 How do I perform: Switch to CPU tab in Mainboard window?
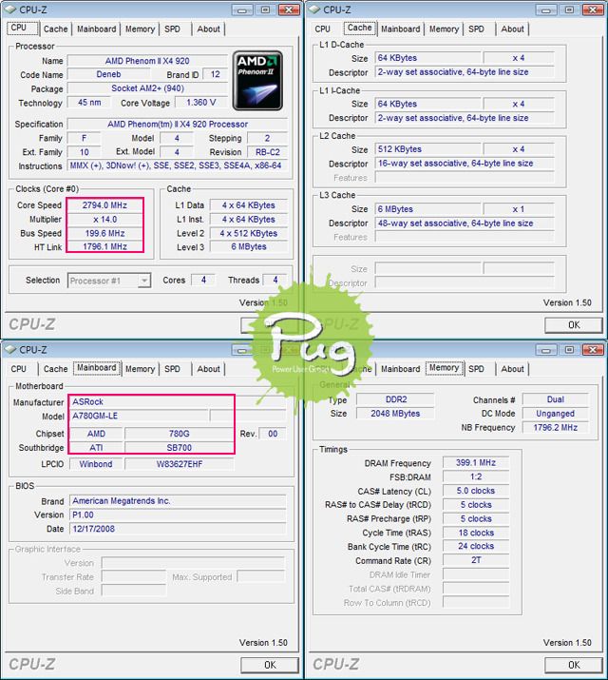click(x=19, y=369)
